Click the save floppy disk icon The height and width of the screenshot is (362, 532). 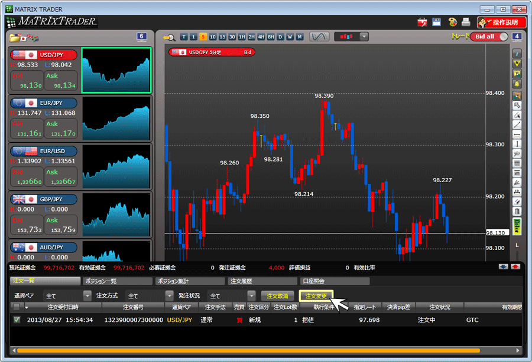pyautogui.click(x=436, y=22)
